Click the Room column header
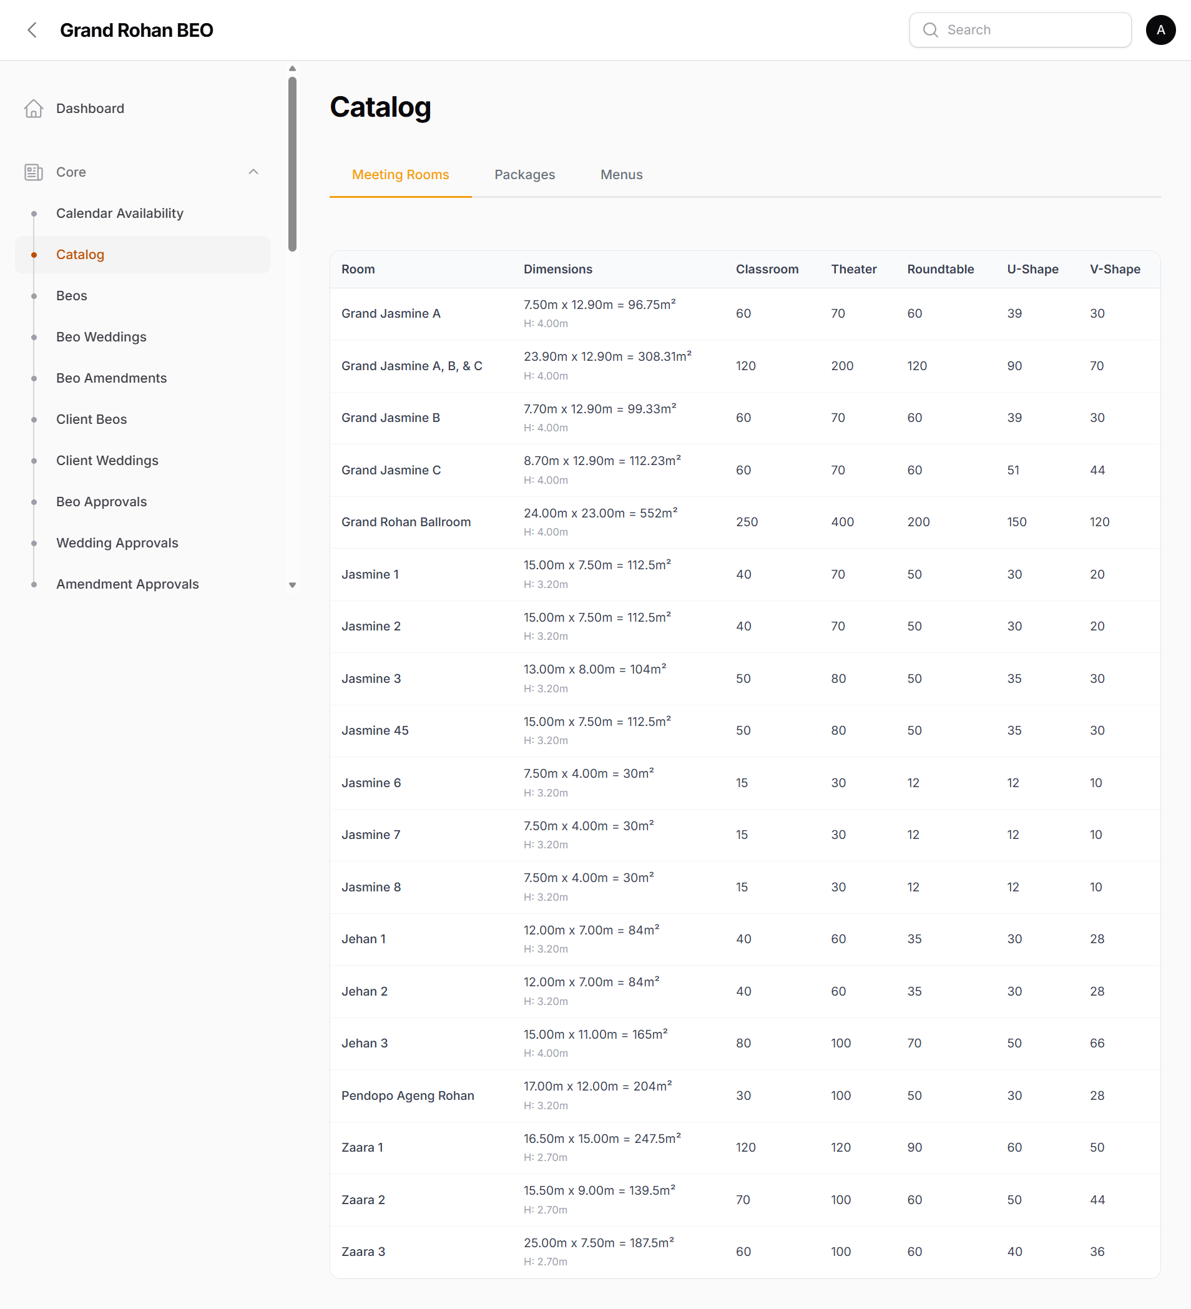Image resolution: width=1191 pixels, height=1309 pixels. tap(358, 270)
